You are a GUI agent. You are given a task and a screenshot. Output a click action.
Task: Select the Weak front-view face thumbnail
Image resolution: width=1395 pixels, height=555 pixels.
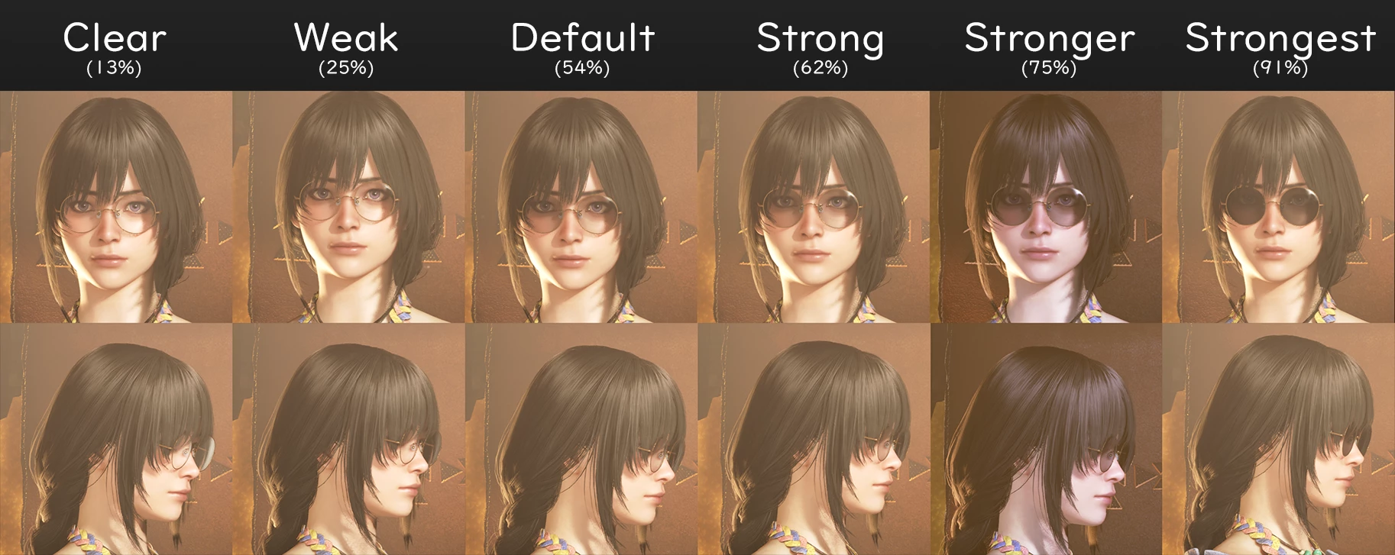tap(348, 206)
